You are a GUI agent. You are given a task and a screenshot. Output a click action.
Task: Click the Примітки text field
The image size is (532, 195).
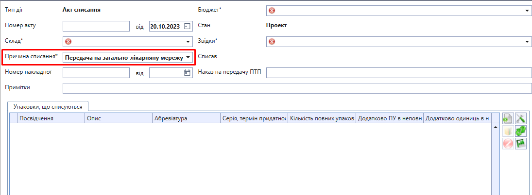(x=297, y=88)
